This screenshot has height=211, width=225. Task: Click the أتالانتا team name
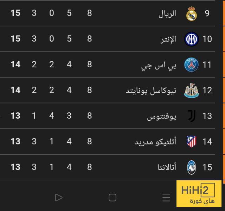tap(167, 167)
